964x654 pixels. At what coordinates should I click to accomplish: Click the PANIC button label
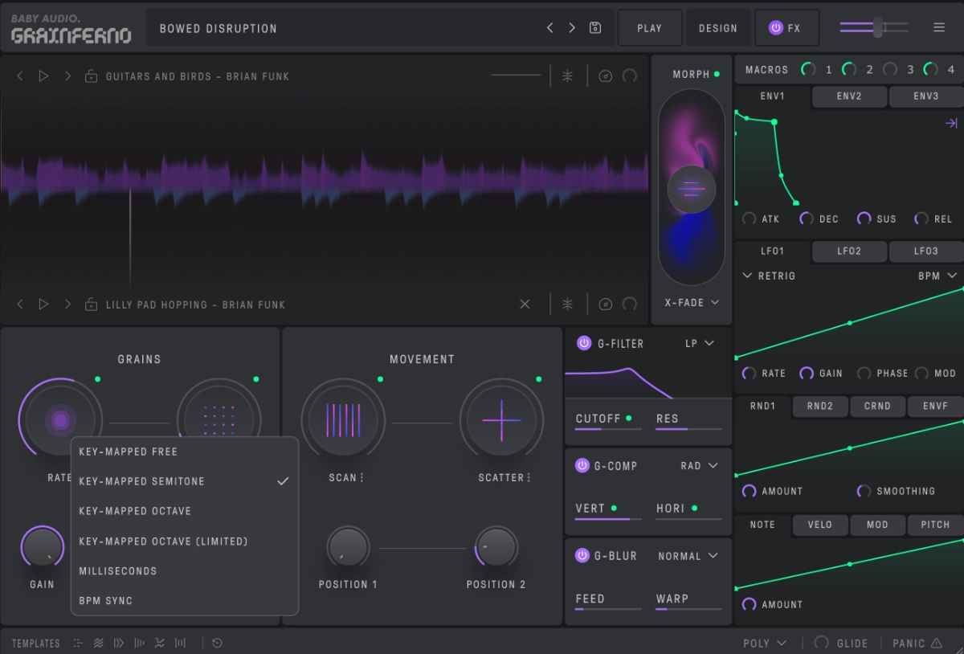tap(909, 643)
